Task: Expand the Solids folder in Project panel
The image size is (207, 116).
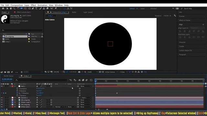Action: coord(1,39)
